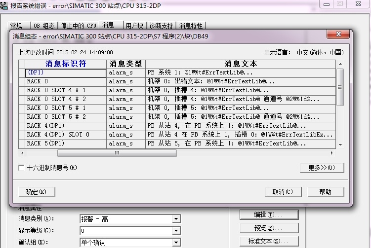This screenshot has height=248, width=371.
Task: Select the RACK 4(DP1) SLOT 0 cell
Action: click(x=66, y=135)
